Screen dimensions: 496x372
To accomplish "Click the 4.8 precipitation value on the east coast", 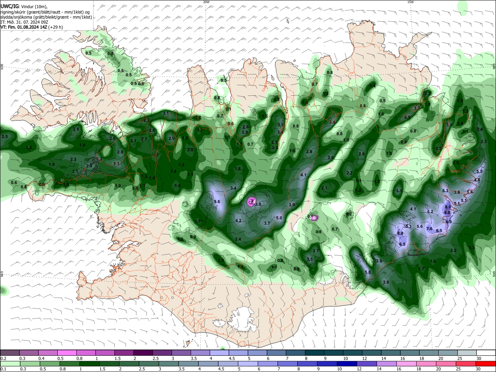I will point(477,180).
